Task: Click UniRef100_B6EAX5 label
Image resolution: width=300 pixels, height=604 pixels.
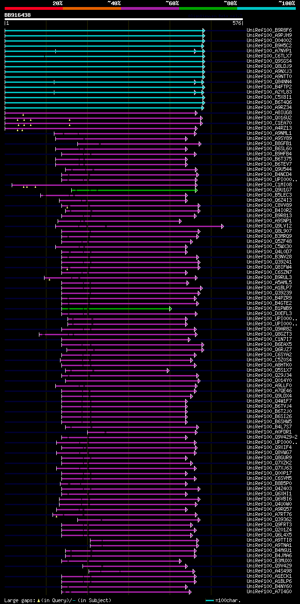Action: (x=269, y=344)
